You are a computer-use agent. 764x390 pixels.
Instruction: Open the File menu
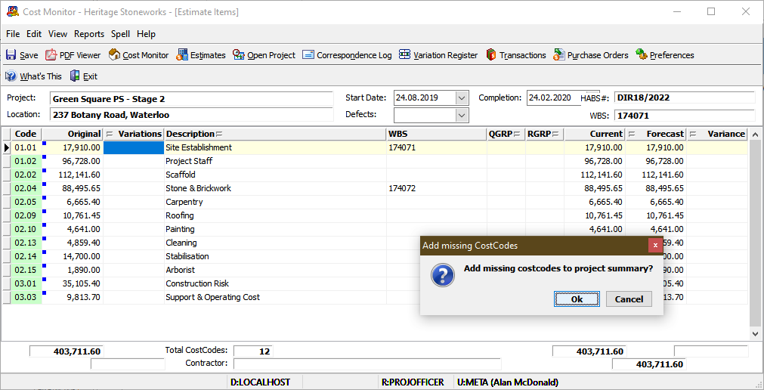13,34
